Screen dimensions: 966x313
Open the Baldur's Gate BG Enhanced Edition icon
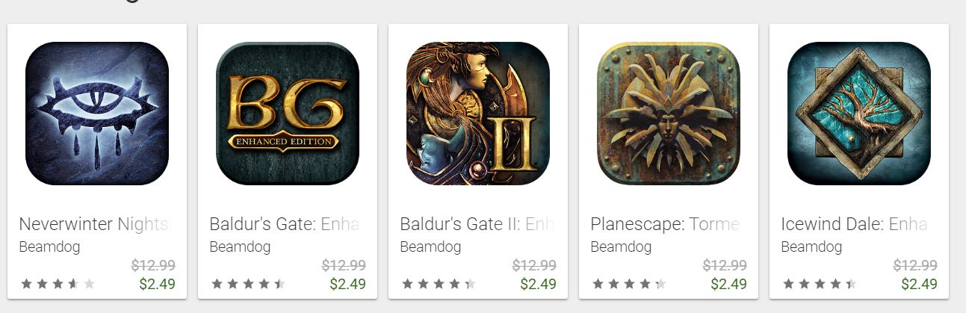pos(288,114)
